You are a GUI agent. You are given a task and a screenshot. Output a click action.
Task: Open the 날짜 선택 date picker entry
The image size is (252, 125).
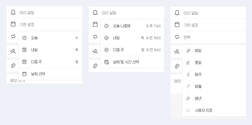coord(50,74)
